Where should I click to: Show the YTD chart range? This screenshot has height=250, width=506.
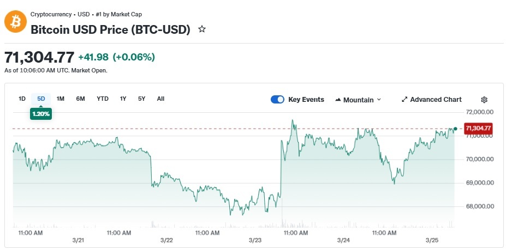(x=103, y=99)
